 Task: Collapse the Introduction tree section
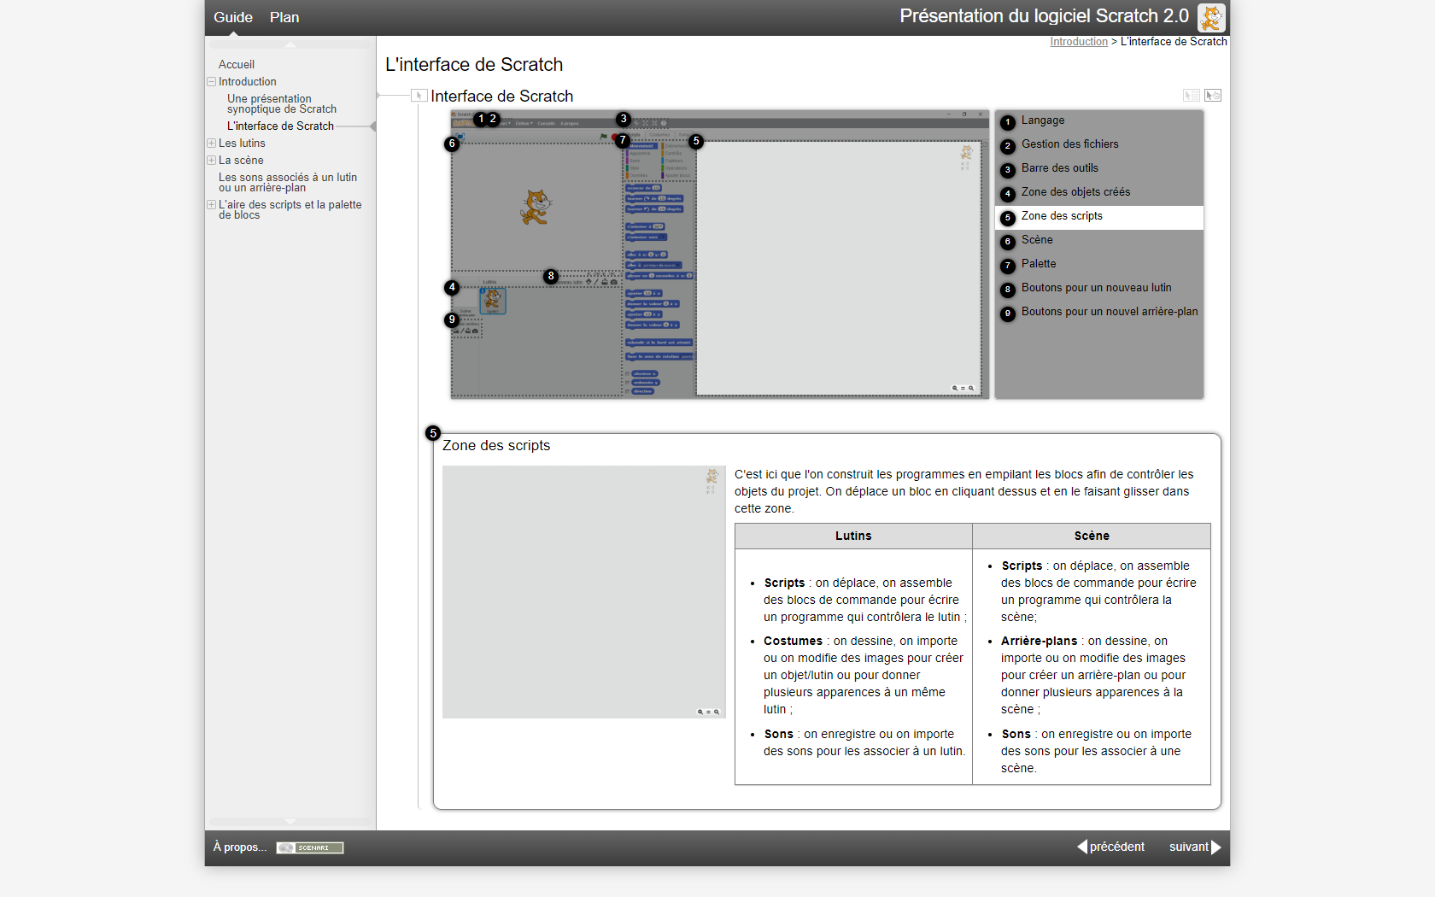pos(211,82)
